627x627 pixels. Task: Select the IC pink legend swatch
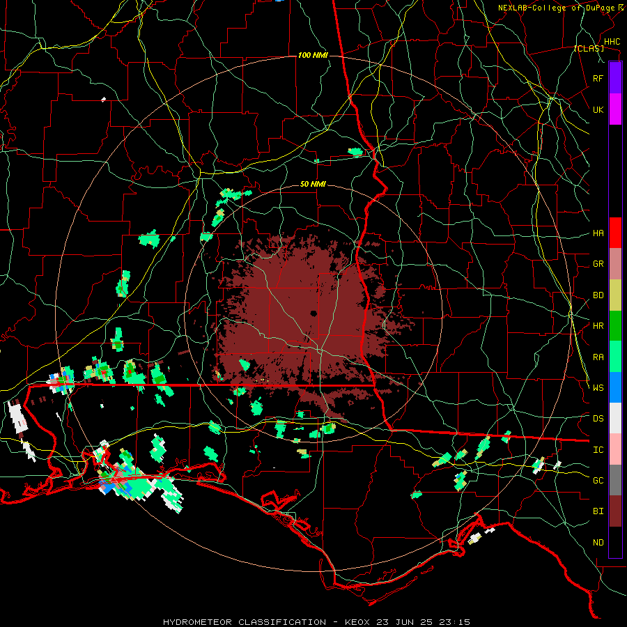(x=615, y=449)
